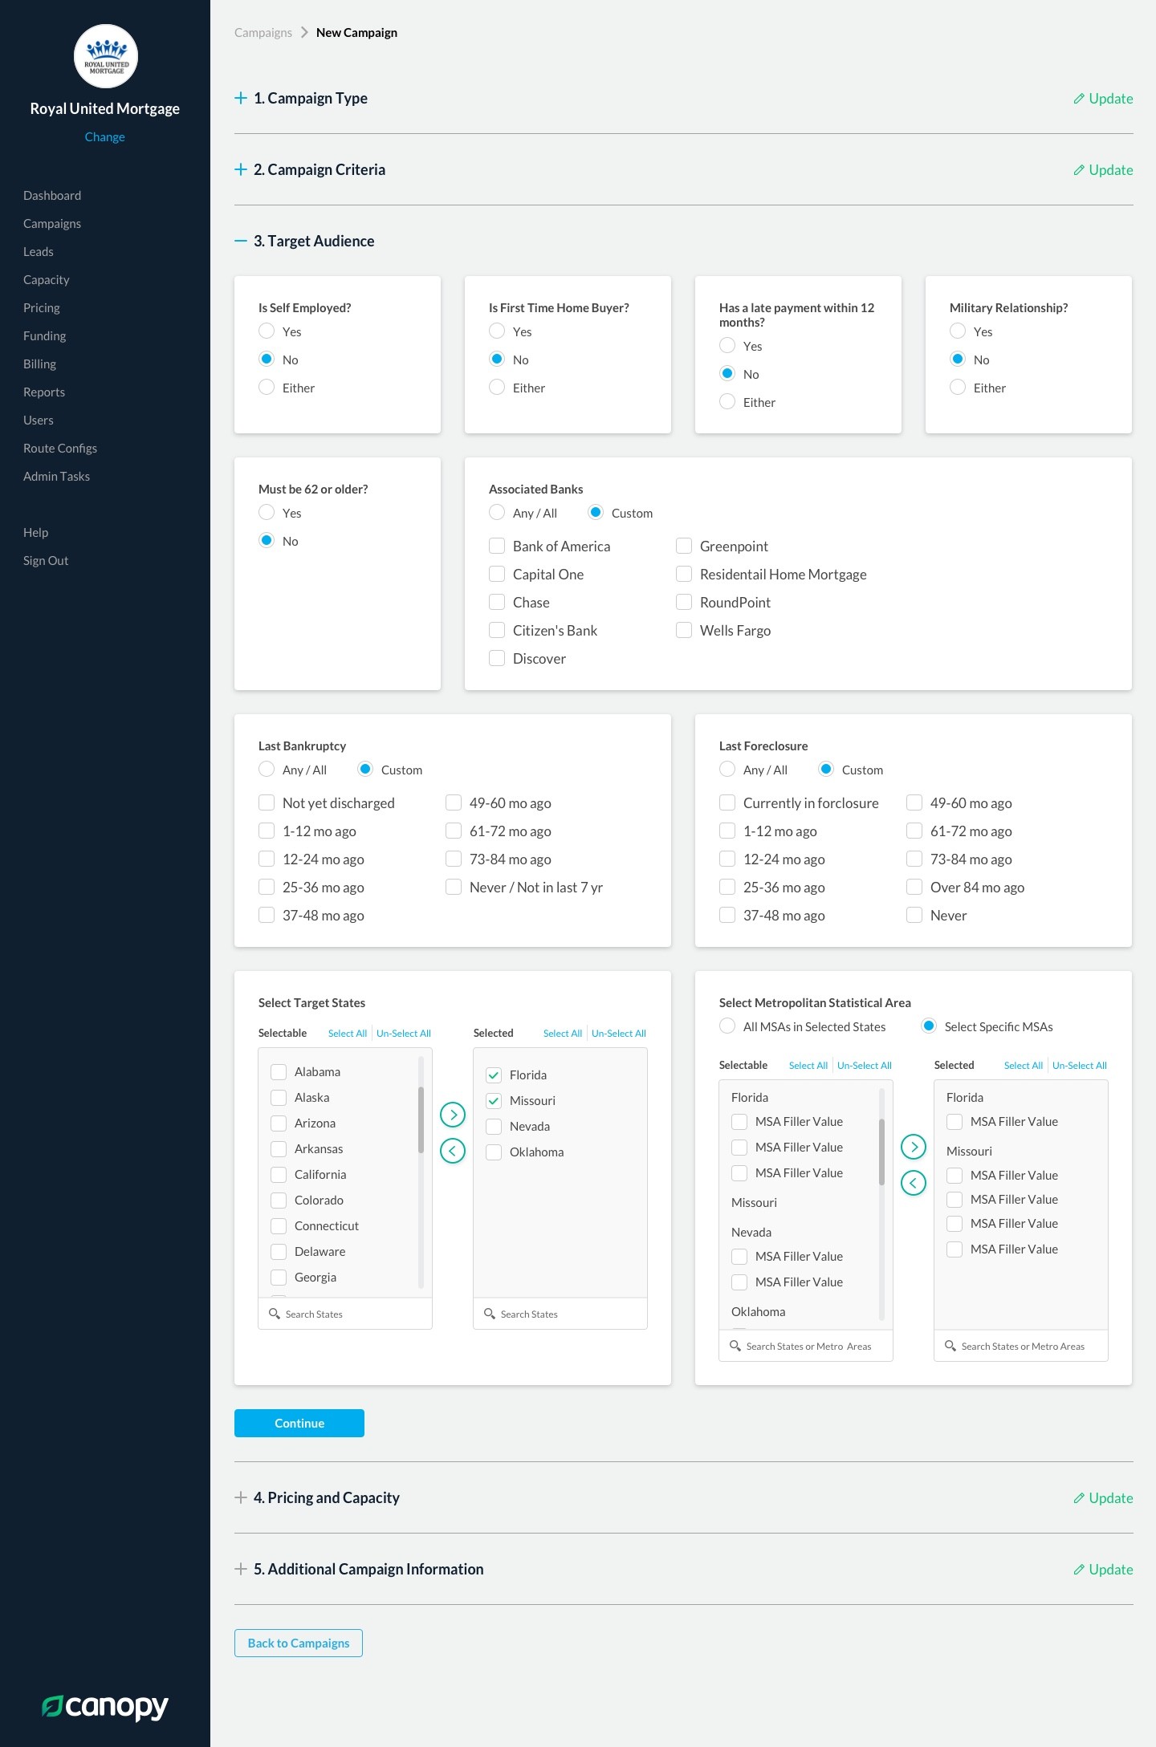Check 49-60 mo ago under Last Bankruptcy
This screenshot has height=1747, width=1156.
[454, 802]
